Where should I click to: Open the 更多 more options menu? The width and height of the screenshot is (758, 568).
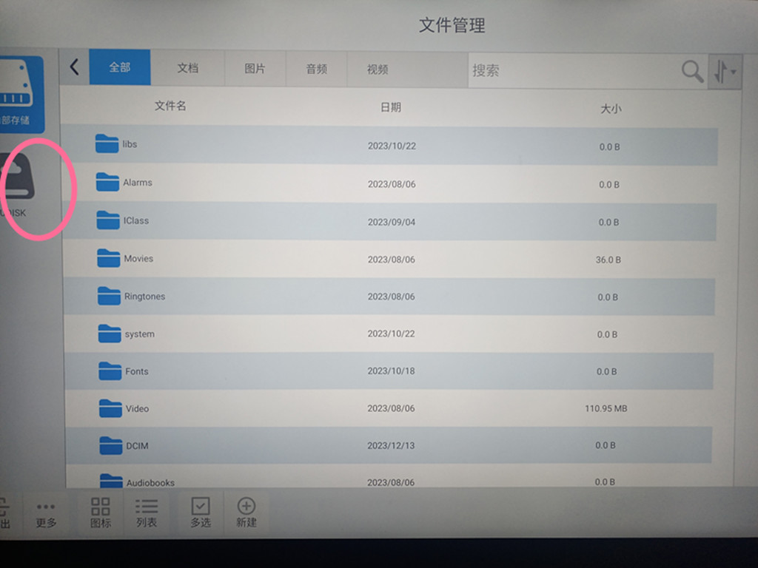tap(46, 515)
